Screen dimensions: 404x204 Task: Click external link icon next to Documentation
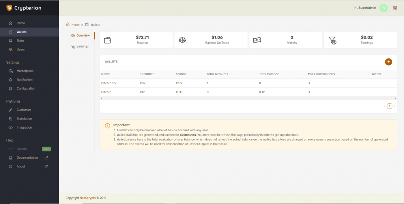pos(47,158)
